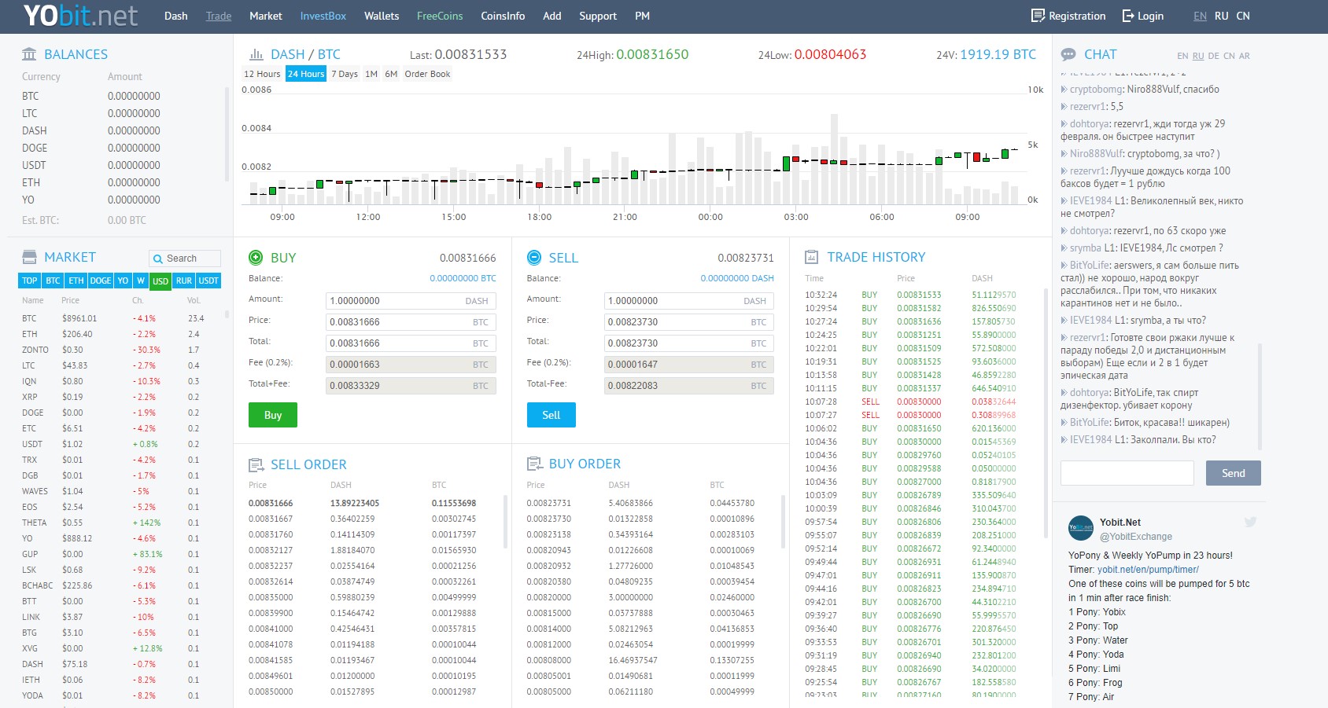
Task: Select the ETH market filter tab
Action: point(76,281)
